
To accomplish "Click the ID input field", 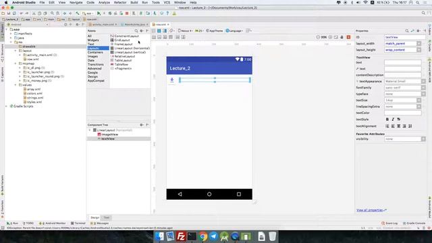I will pyautogui.click(x=404, y=37).
